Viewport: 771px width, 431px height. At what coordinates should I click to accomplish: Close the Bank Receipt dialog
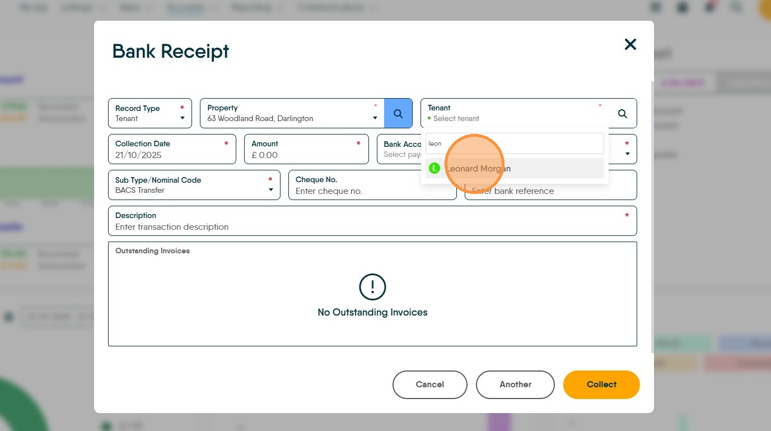pos(630,44)
